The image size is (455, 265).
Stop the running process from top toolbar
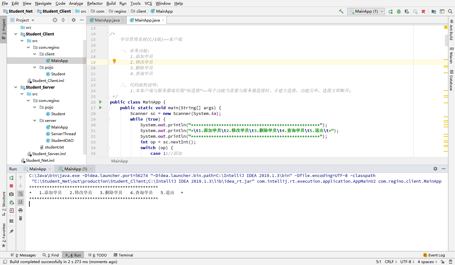pyautogui.click(x=423, y=11)
